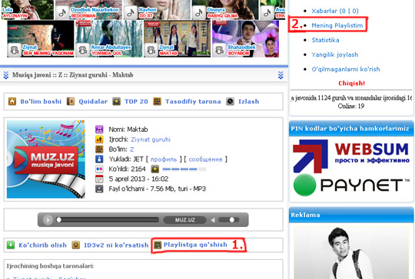The image size is (415, 279).
Task: Click video camera icon on Anvar Abdullayev clip
Action: [82, 50]
